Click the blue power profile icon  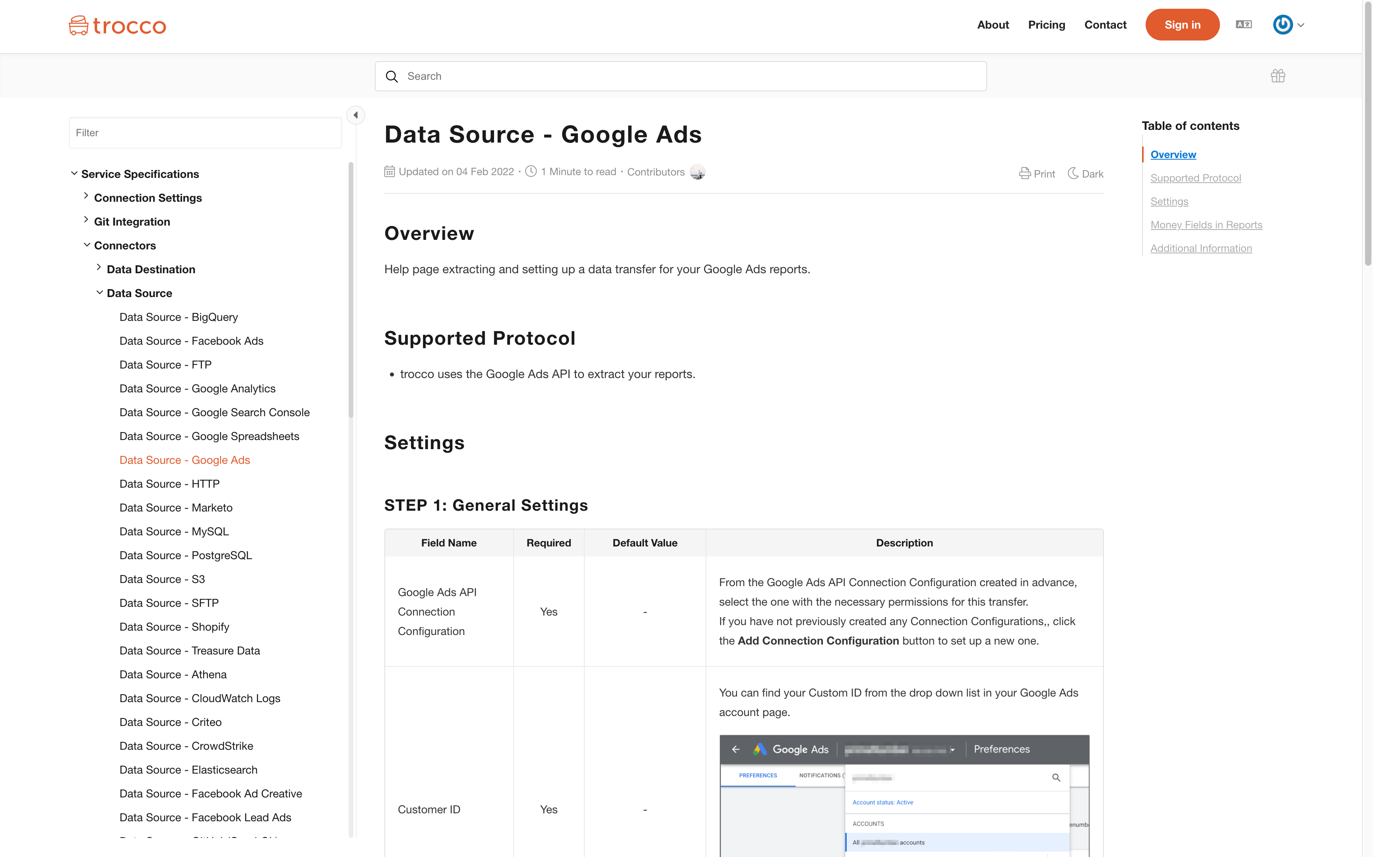pos(1282,24)
